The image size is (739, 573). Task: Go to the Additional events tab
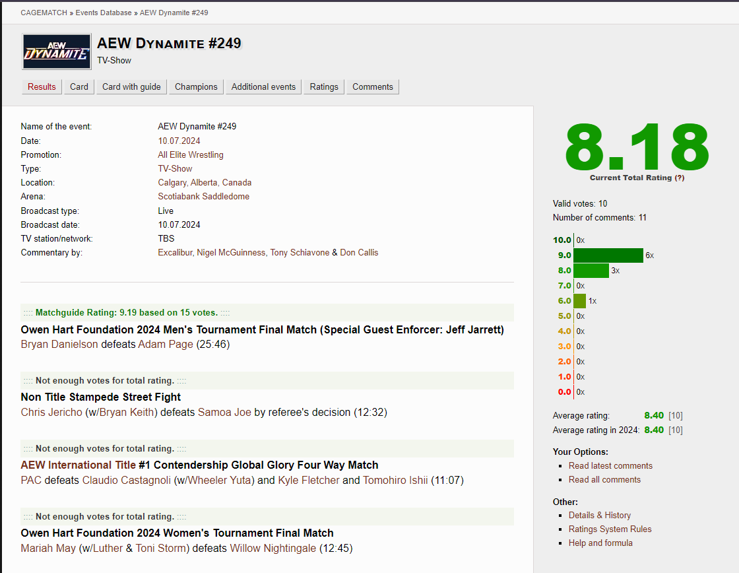pos(263,86)
